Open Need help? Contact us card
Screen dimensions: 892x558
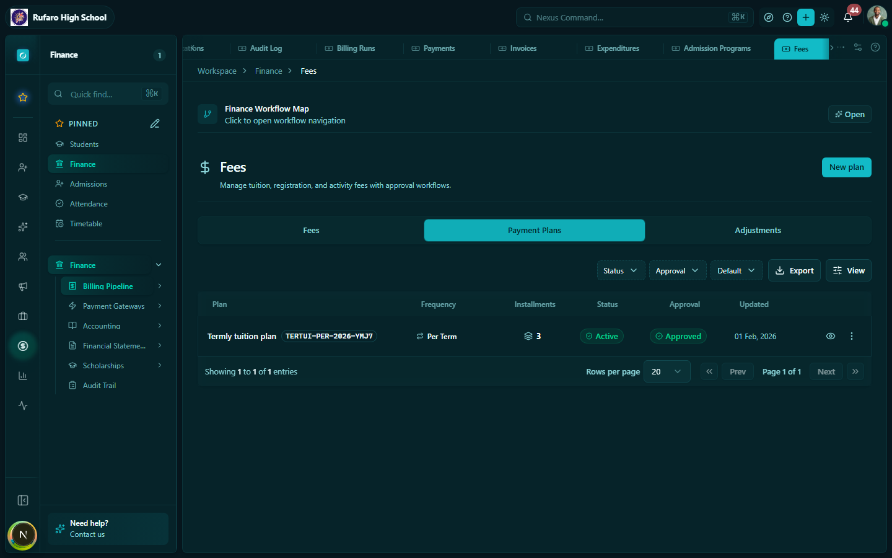click(108, 529)
